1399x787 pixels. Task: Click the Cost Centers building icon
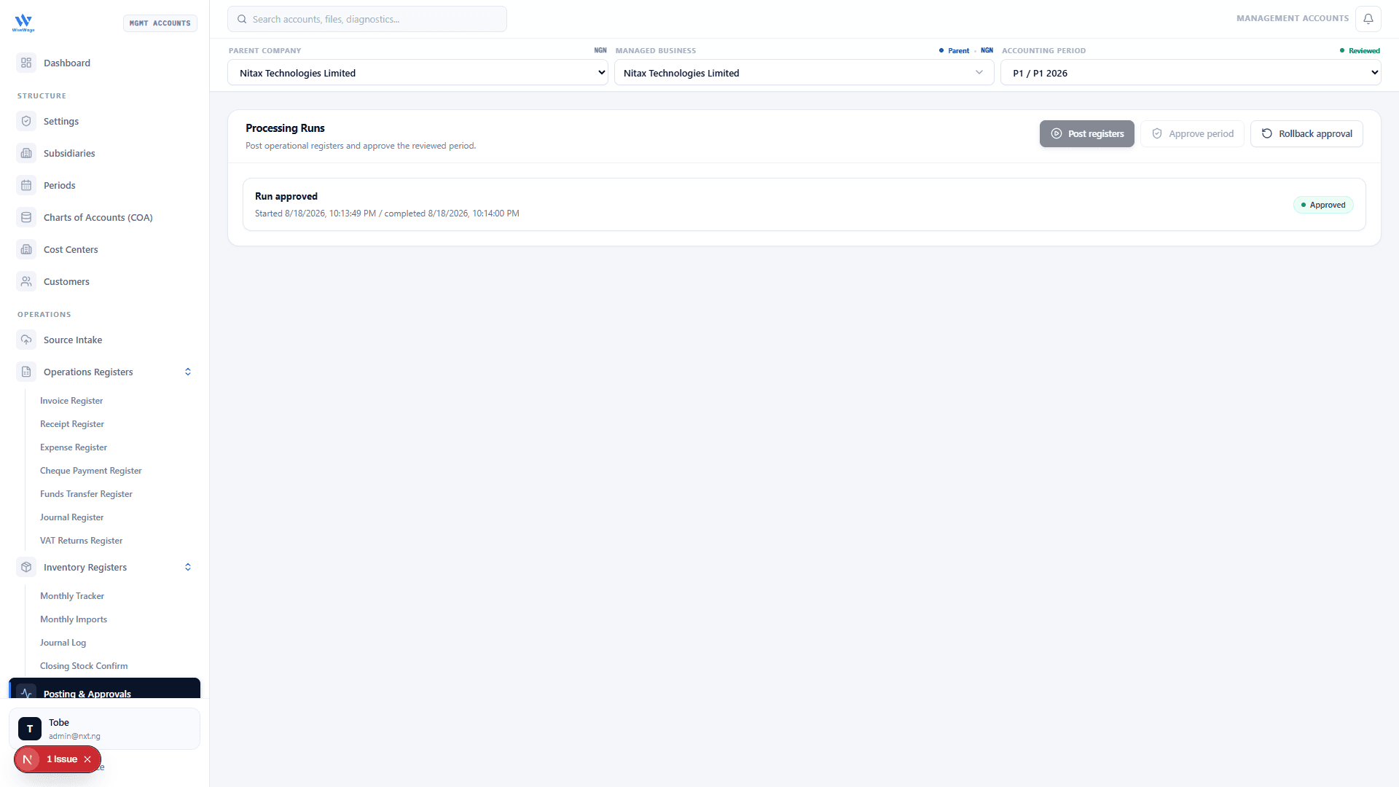tap(26, 249)
